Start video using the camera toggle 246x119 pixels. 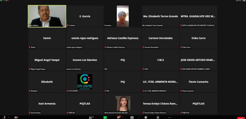[16, 117]
